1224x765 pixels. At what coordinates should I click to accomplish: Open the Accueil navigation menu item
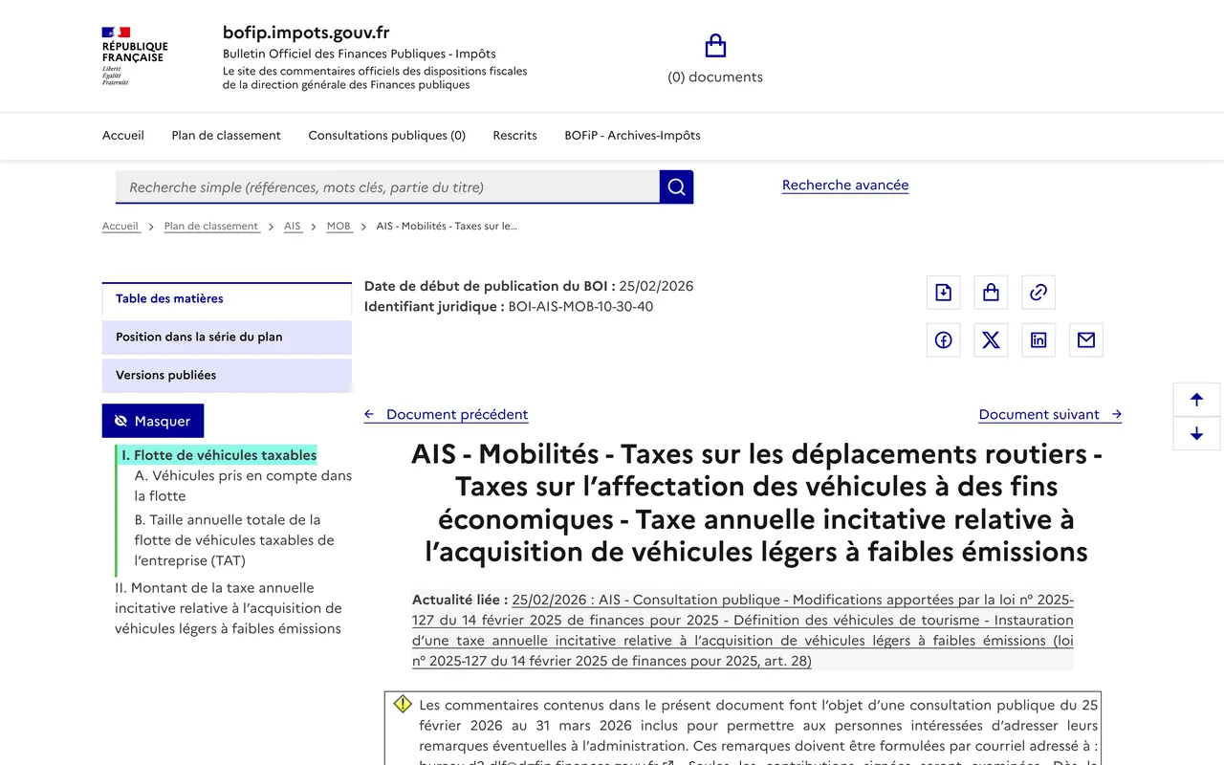pos(123,136)
